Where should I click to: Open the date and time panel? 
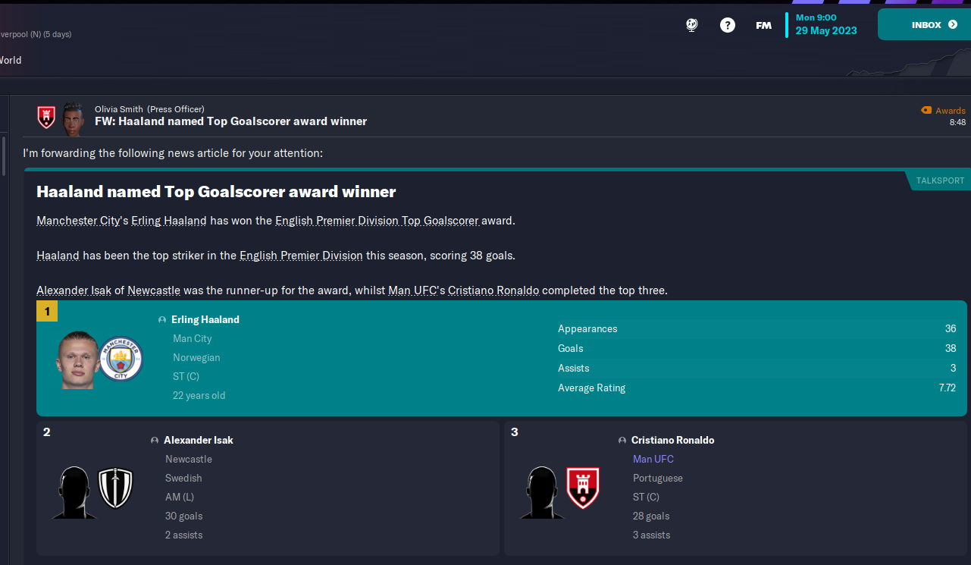tap(826, 24)
